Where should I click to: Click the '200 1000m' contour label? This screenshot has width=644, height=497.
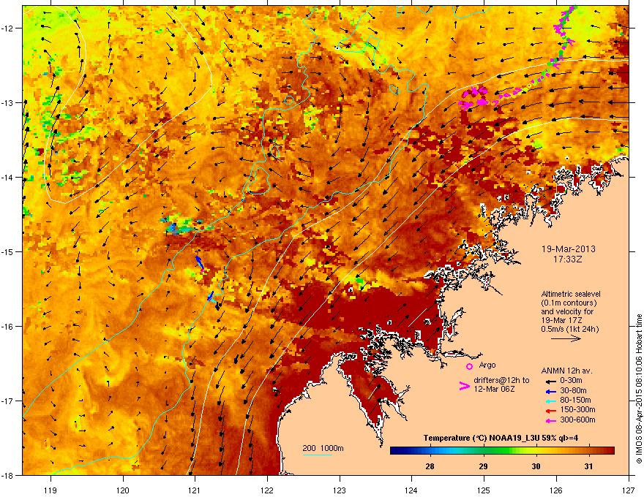click(323, 448)
